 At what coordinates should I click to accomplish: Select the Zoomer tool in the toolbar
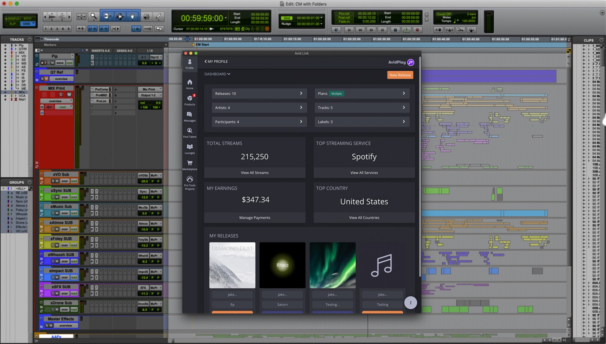(x=93, y=16)
